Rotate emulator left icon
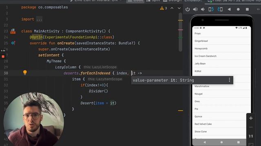The width and height of the screenshot is (261, 146). click(211, 9)
